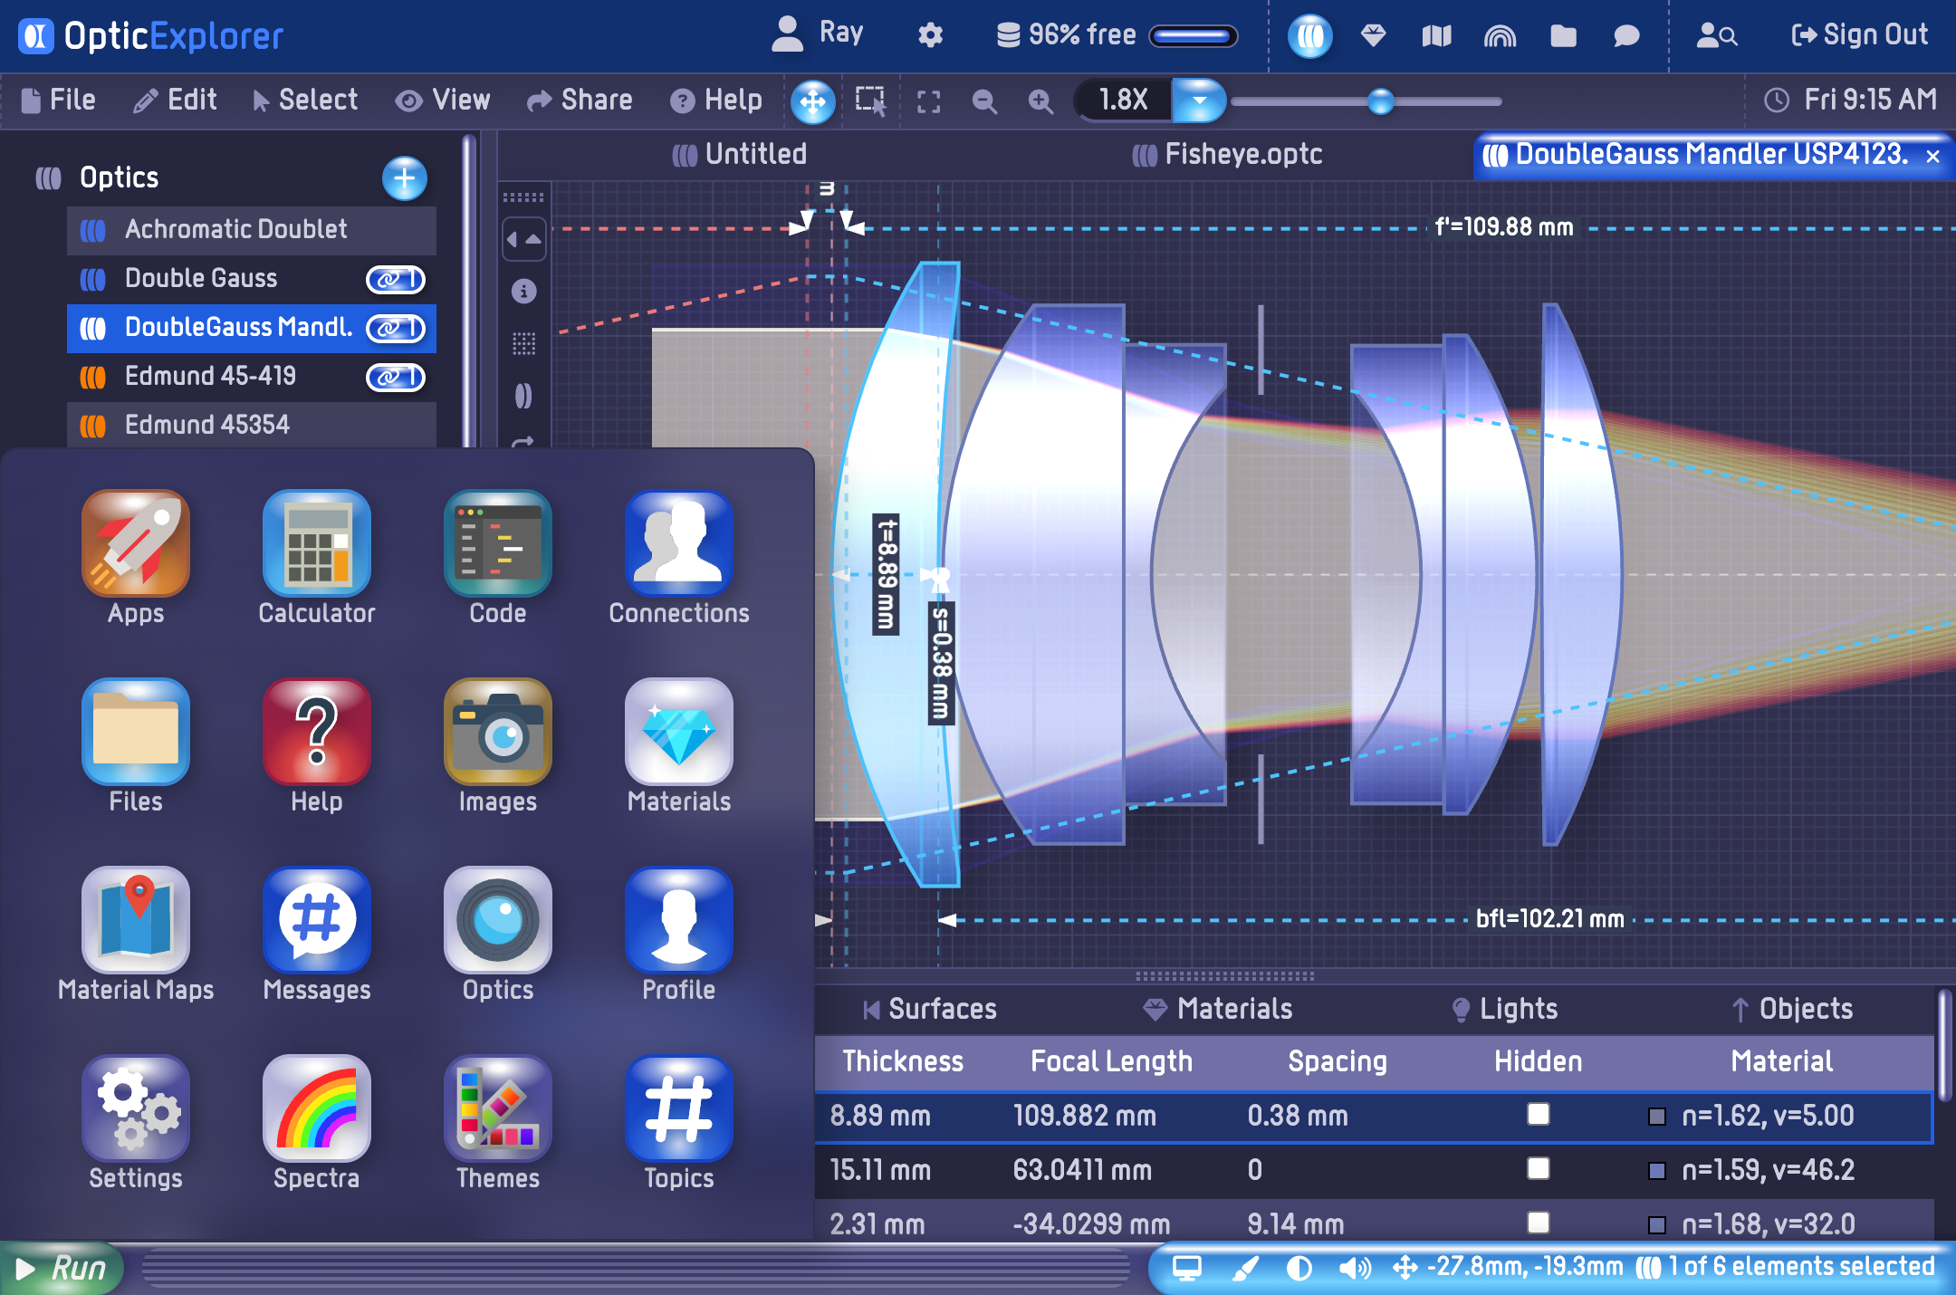Check Hidden box for 8.89 mm row
Image resolution: width=1956 pixels, height=1295 pixels.
(1538, 1114)
